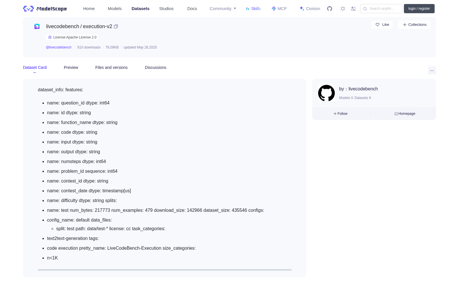459x287 pixels.
Task: Open the Skills page
Action: tap(253, 9)
